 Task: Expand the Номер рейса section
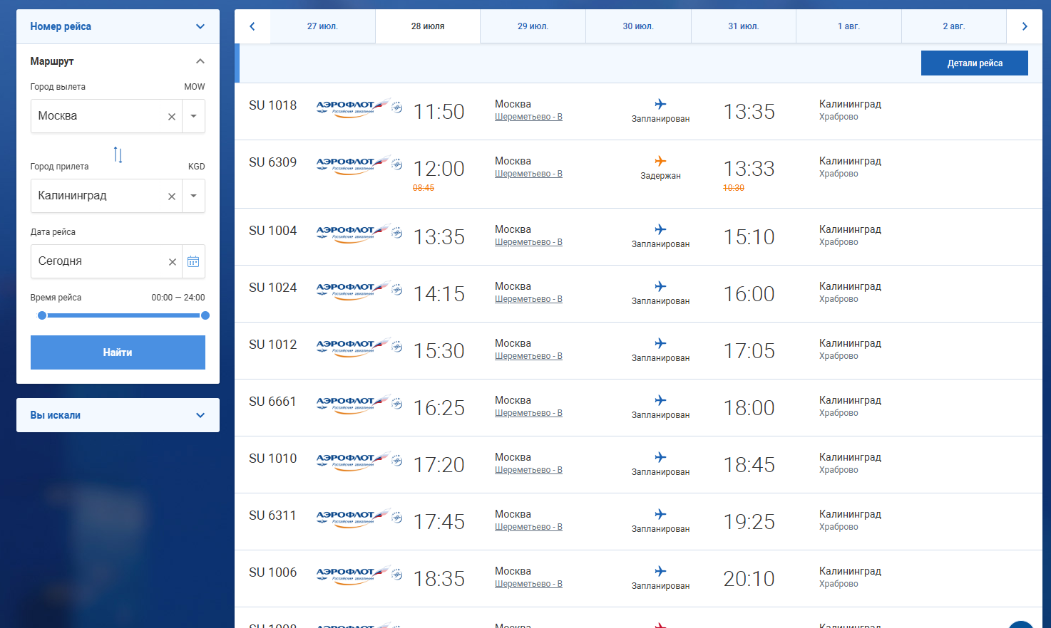118,26
